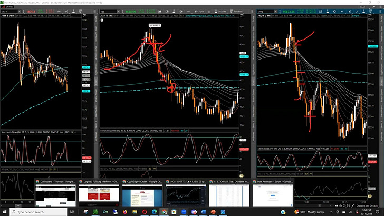Click the expand icon above the /NQ price axis

[370, 16]
